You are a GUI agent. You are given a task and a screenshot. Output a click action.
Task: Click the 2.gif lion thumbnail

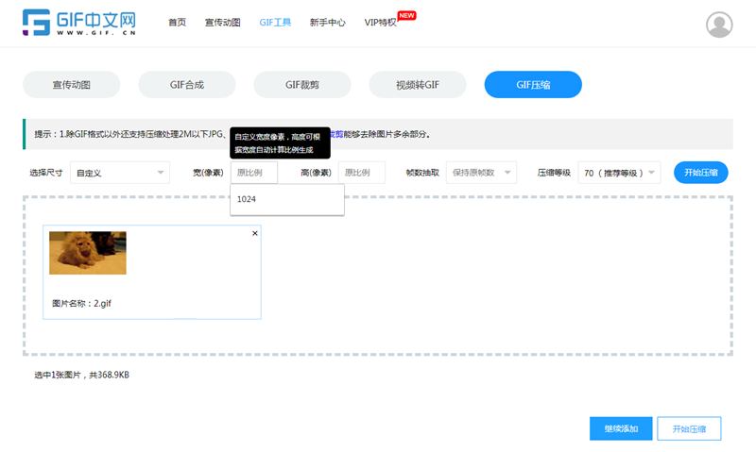[x=88, y=253]
